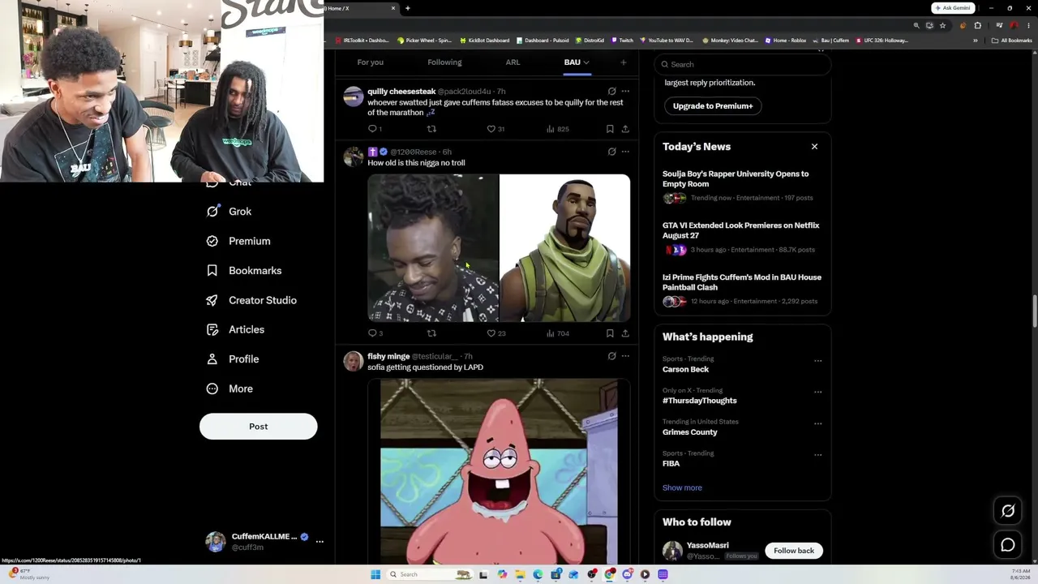Open the Carson Beck trending topic
Screen dimensions: 1038x584
coord(685,369)
